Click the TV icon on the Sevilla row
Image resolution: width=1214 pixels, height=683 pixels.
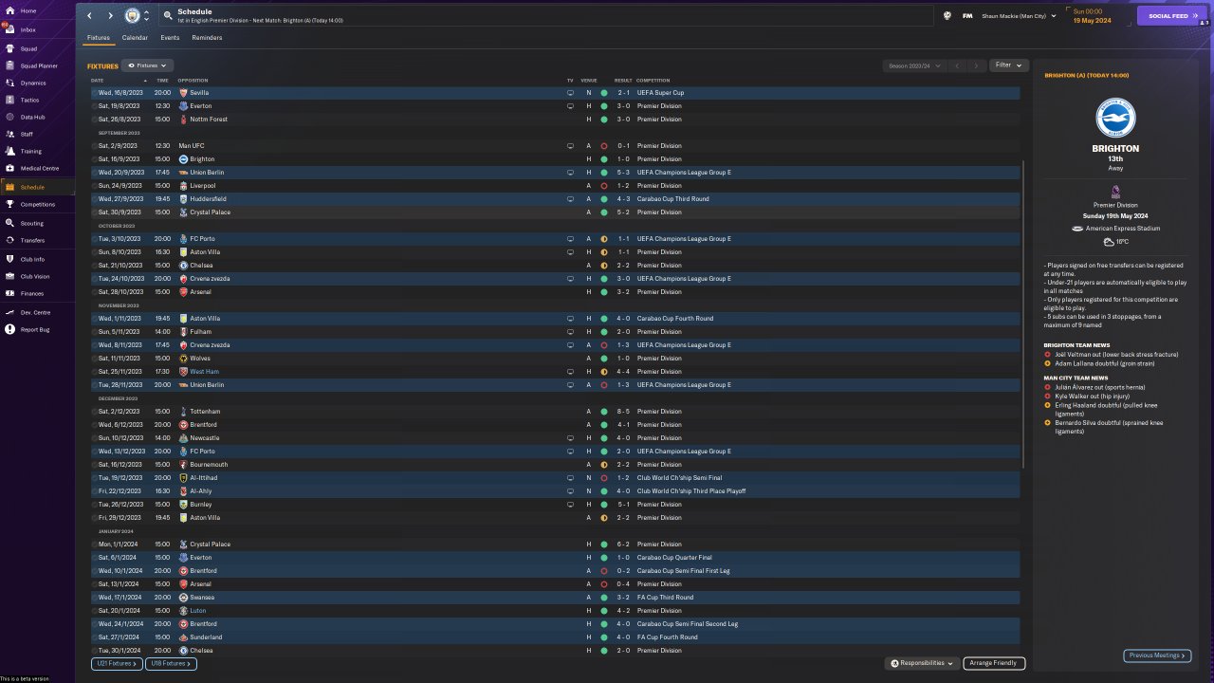pos(570,93)
